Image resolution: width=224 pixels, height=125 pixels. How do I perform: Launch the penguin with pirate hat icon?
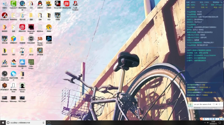pyautogui.click(x=13, y=62)
